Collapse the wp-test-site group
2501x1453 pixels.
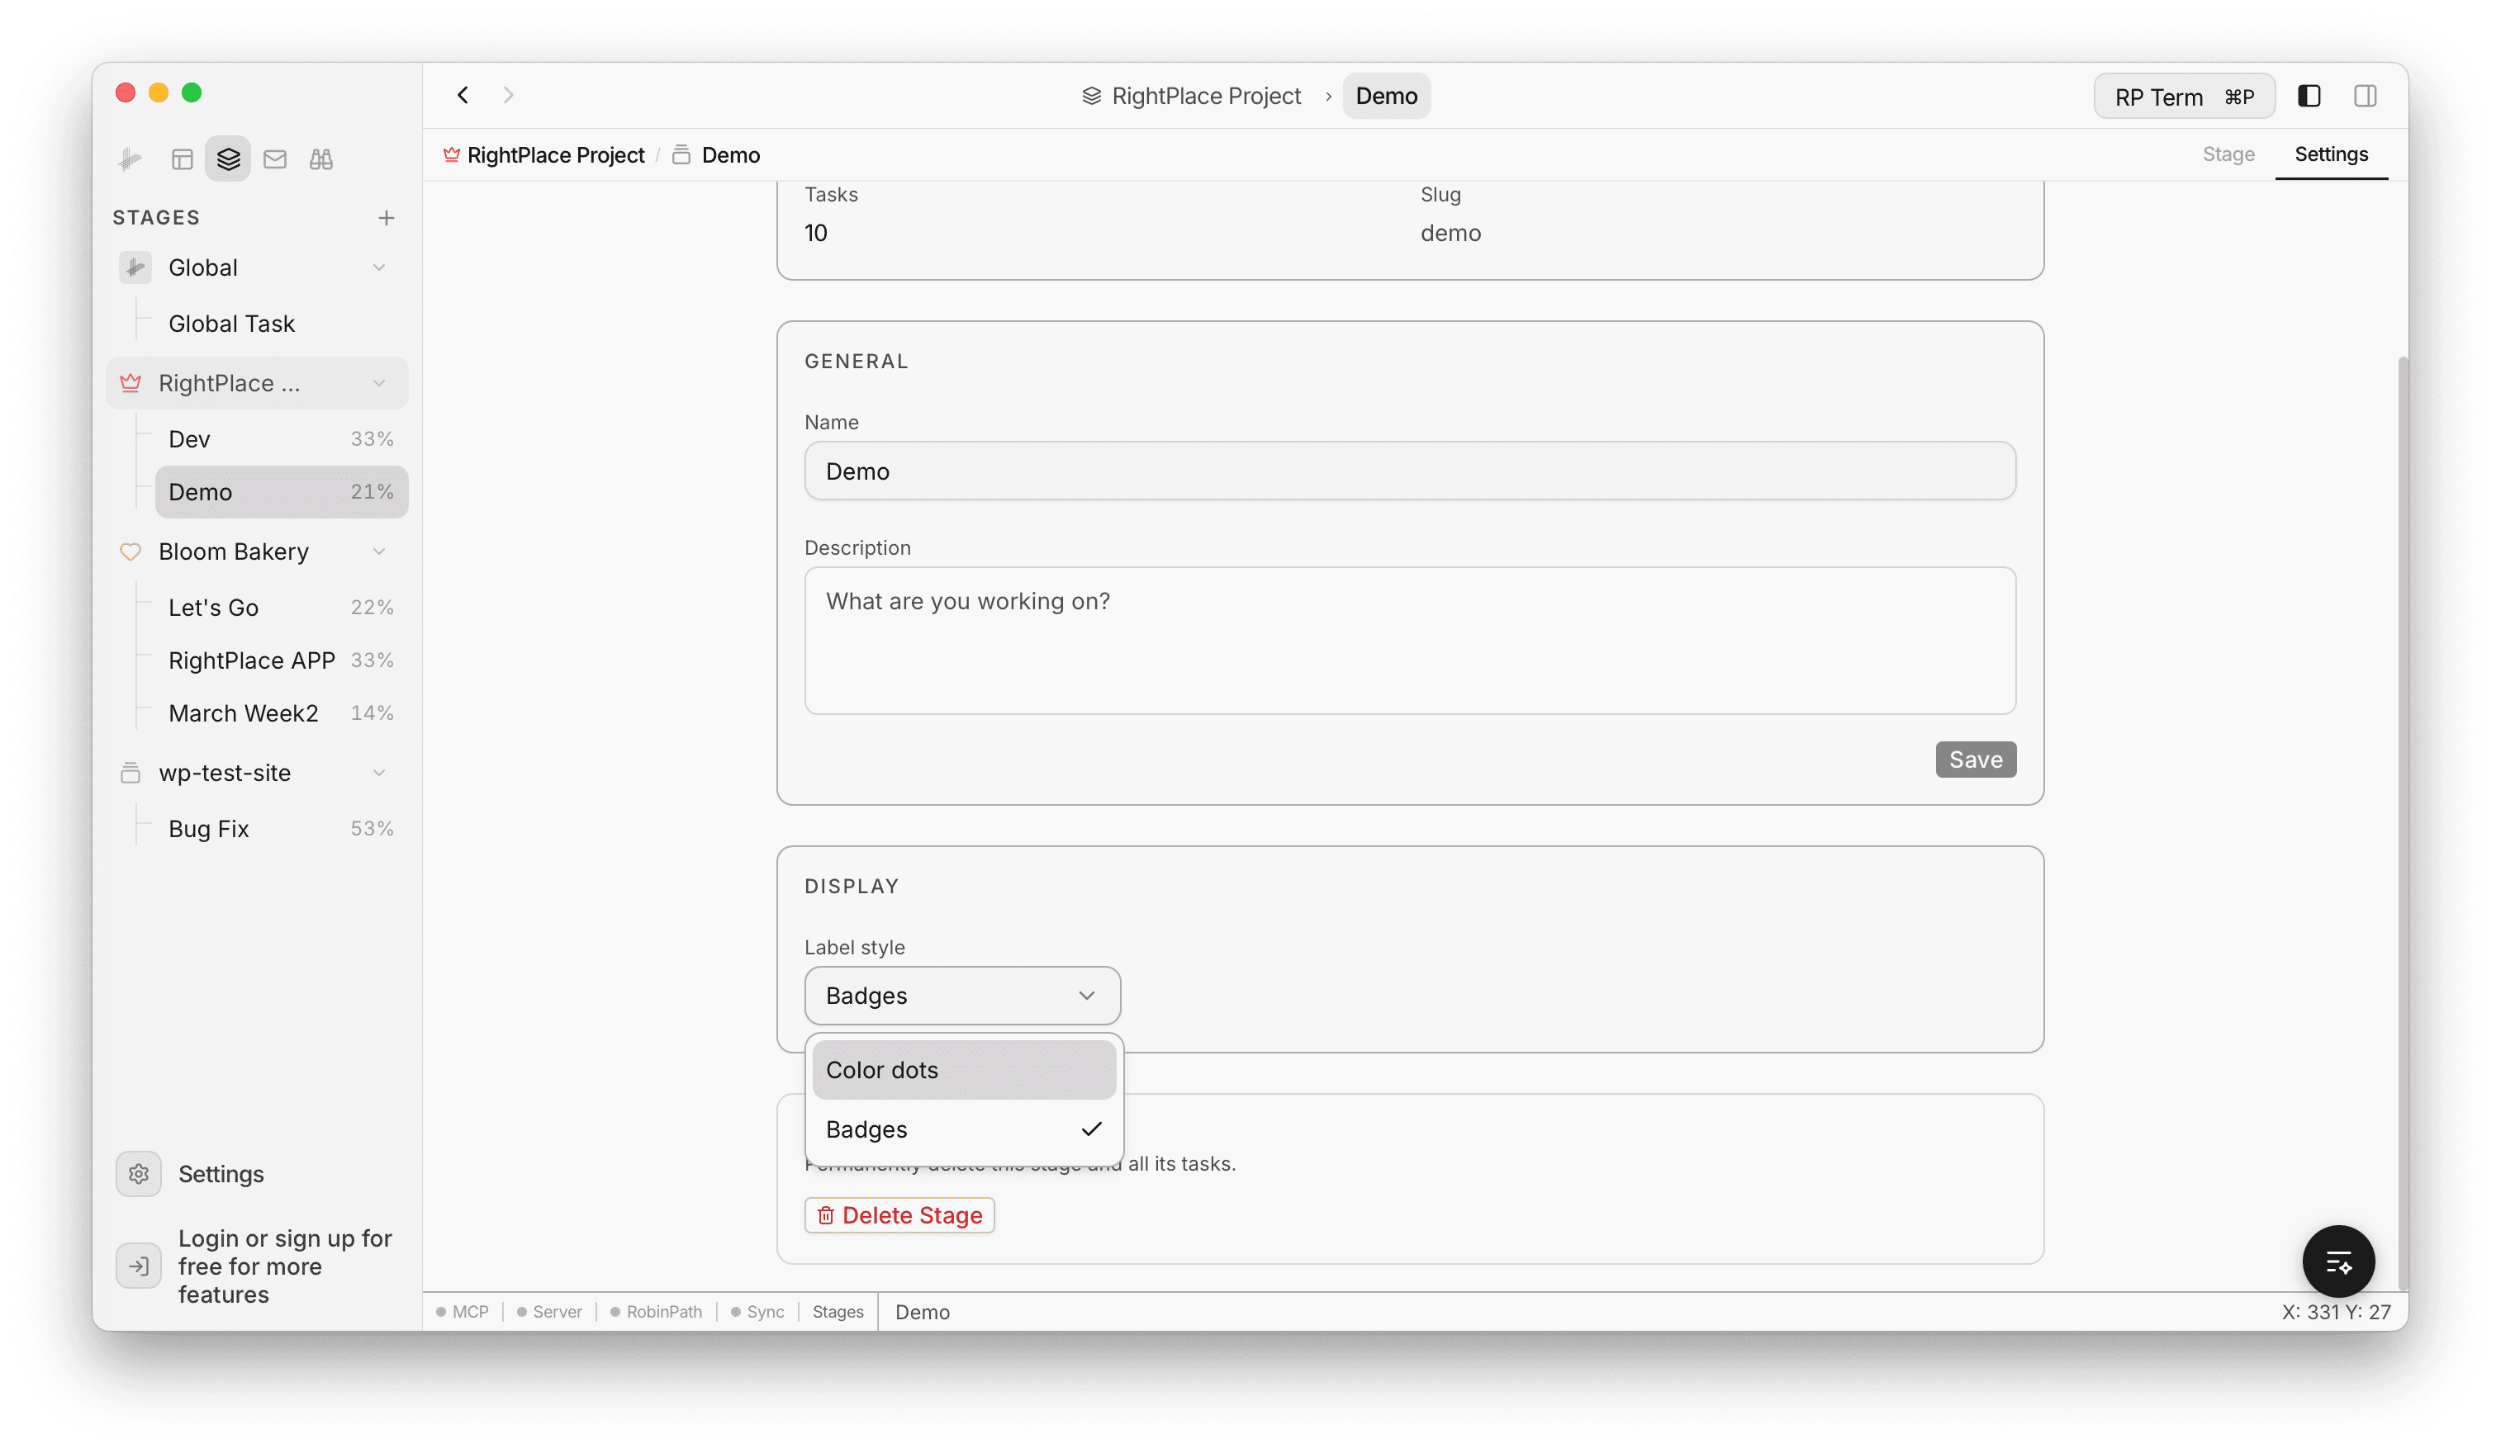[379, 773]
